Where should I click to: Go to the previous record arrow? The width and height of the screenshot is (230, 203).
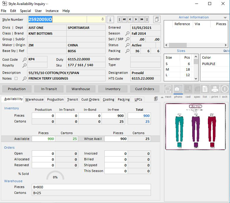(130, 20)
